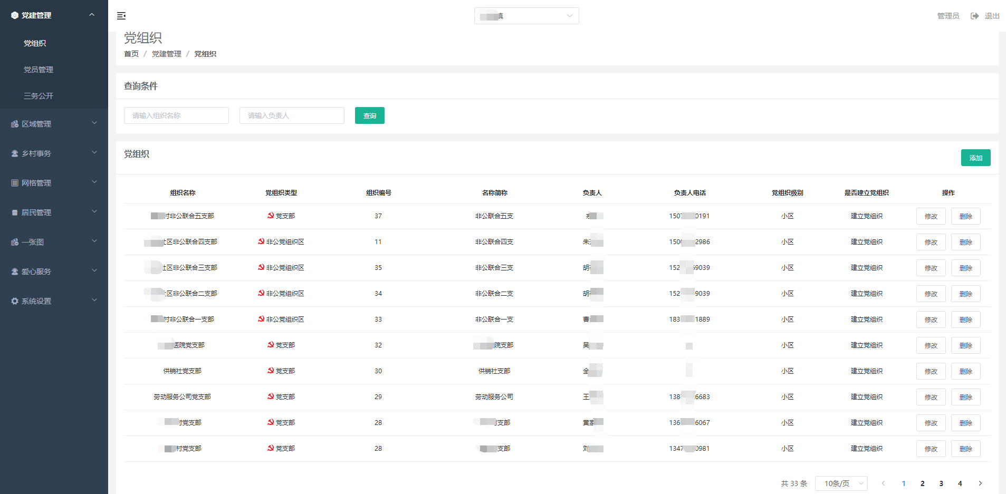Screen dimensions: 1006x494
Task: Expand the 居民管理 menu chevron
Action: click(x=94, y=212)
